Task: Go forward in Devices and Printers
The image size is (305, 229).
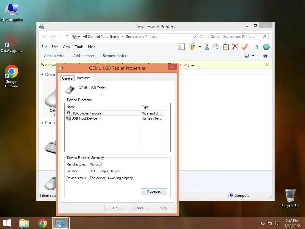Action: (x=53, y=37)
